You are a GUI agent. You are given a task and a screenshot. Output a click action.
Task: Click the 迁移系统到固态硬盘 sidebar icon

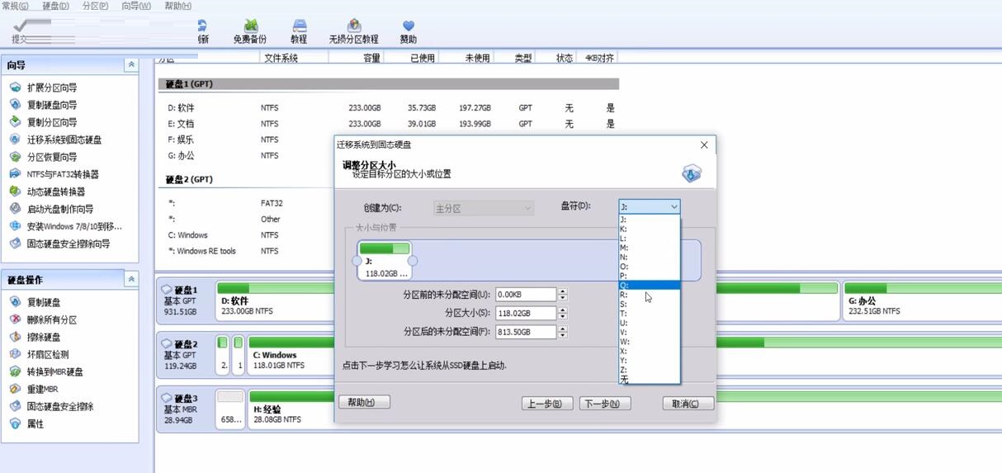point(15,140)
